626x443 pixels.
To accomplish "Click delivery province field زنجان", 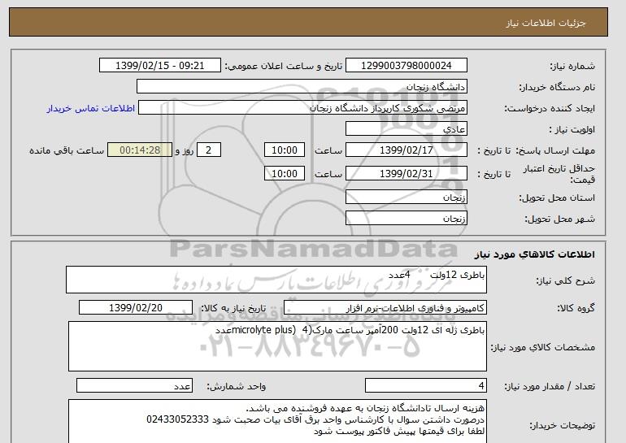I will click(406, 198).
